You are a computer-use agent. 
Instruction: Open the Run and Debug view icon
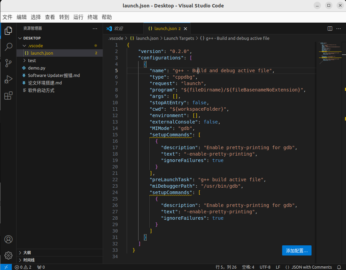tap(8, 79)
